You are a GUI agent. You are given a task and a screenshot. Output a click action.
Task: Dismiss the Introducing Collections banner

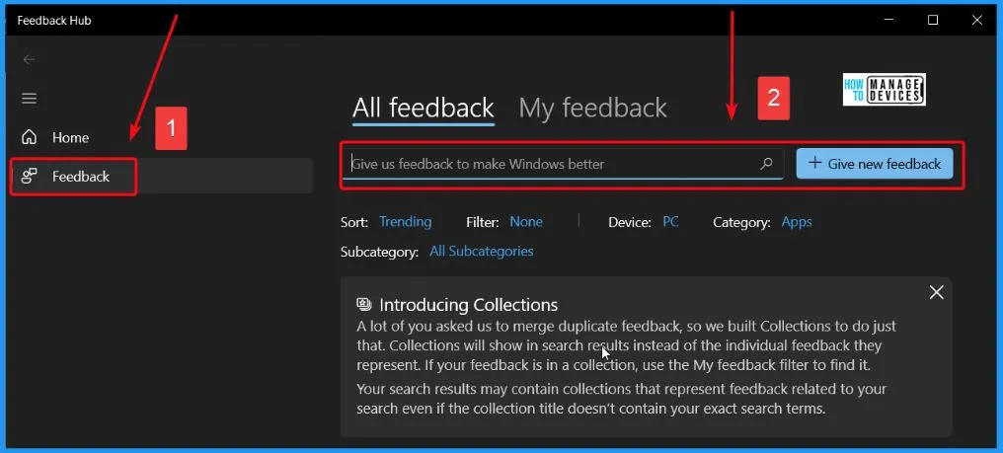click(x=937, y=292)
